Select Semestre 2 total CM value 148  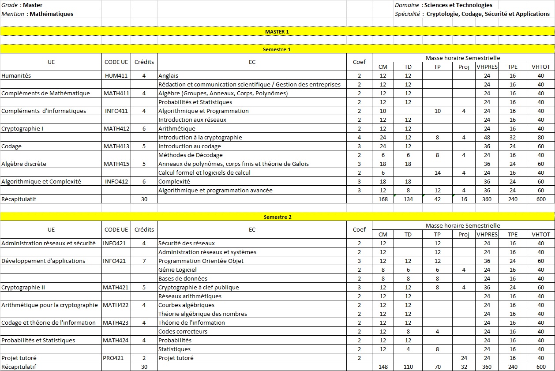383,367
